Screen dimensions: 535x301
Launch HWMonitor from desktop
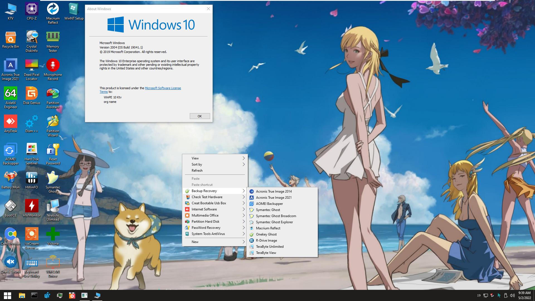coord(31,208)
